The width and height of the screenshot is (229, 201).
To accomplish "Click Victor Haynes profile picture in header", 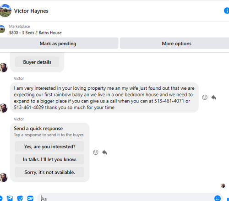I will click(5, 11).
